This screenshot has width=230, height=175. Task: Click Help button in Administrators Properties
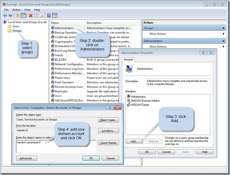tap(205, 152)
